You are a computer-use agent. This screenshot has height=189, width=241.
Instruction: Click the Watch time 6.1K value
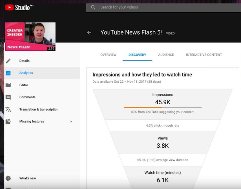[x=163, y=180]
